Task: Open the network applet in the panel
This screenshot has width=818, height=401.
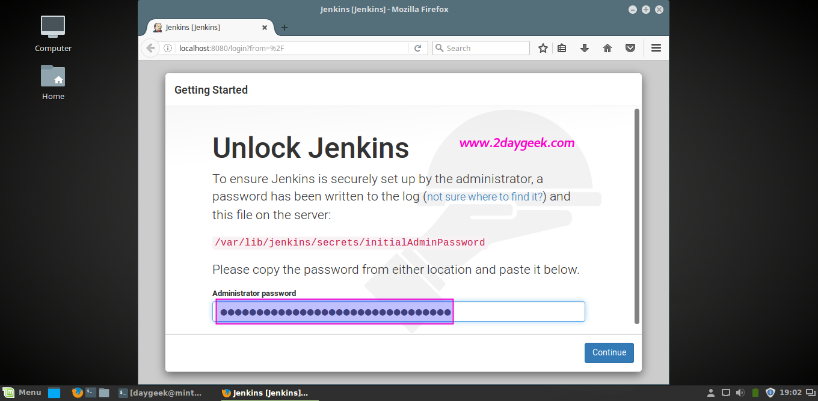Action: [726, 393]
